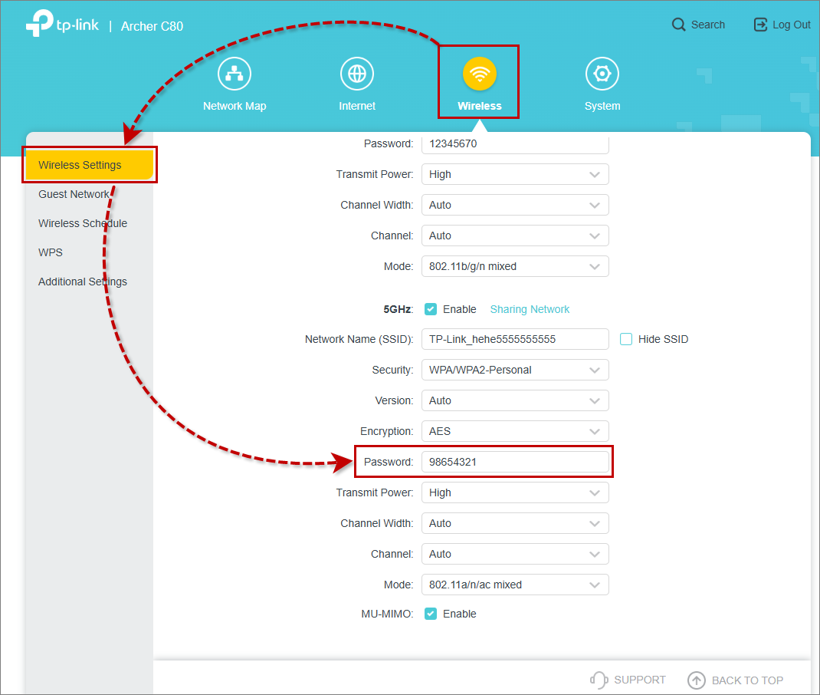820x695 pixels.
Task: Click the Back to Top arrow icon
Action: 696,680
